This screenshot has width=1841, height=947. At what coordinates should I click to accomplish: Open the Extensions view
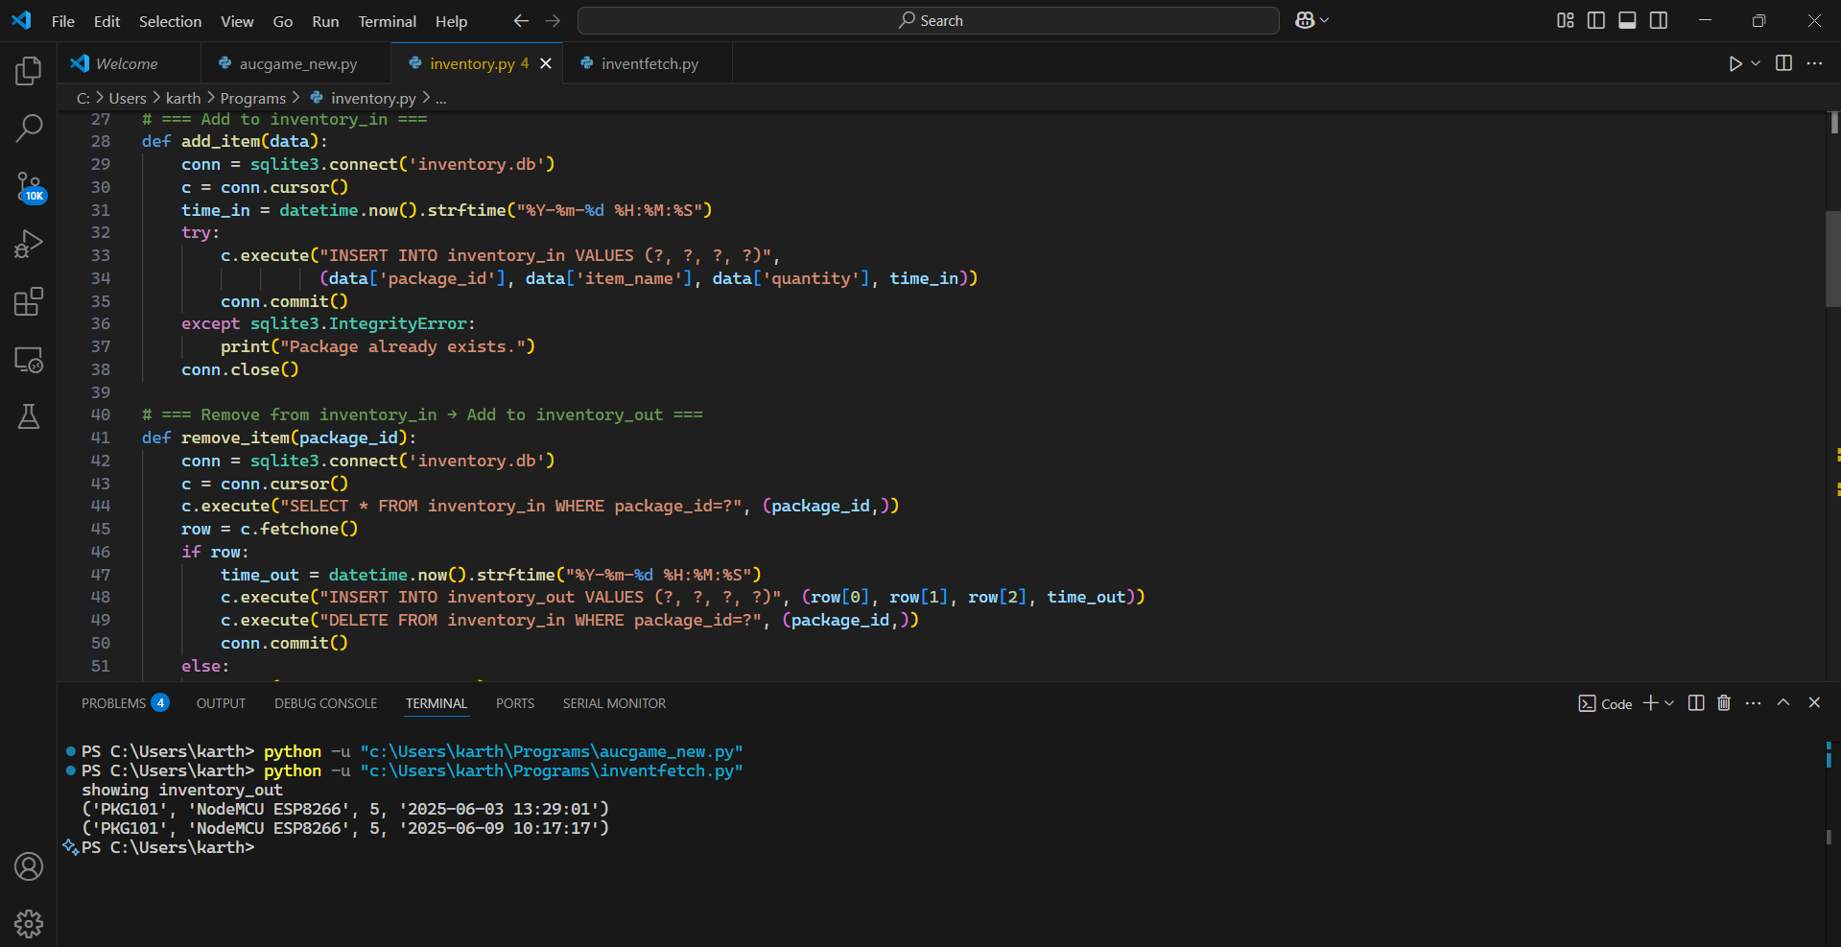pyautogui.click(x=29, y=301)
